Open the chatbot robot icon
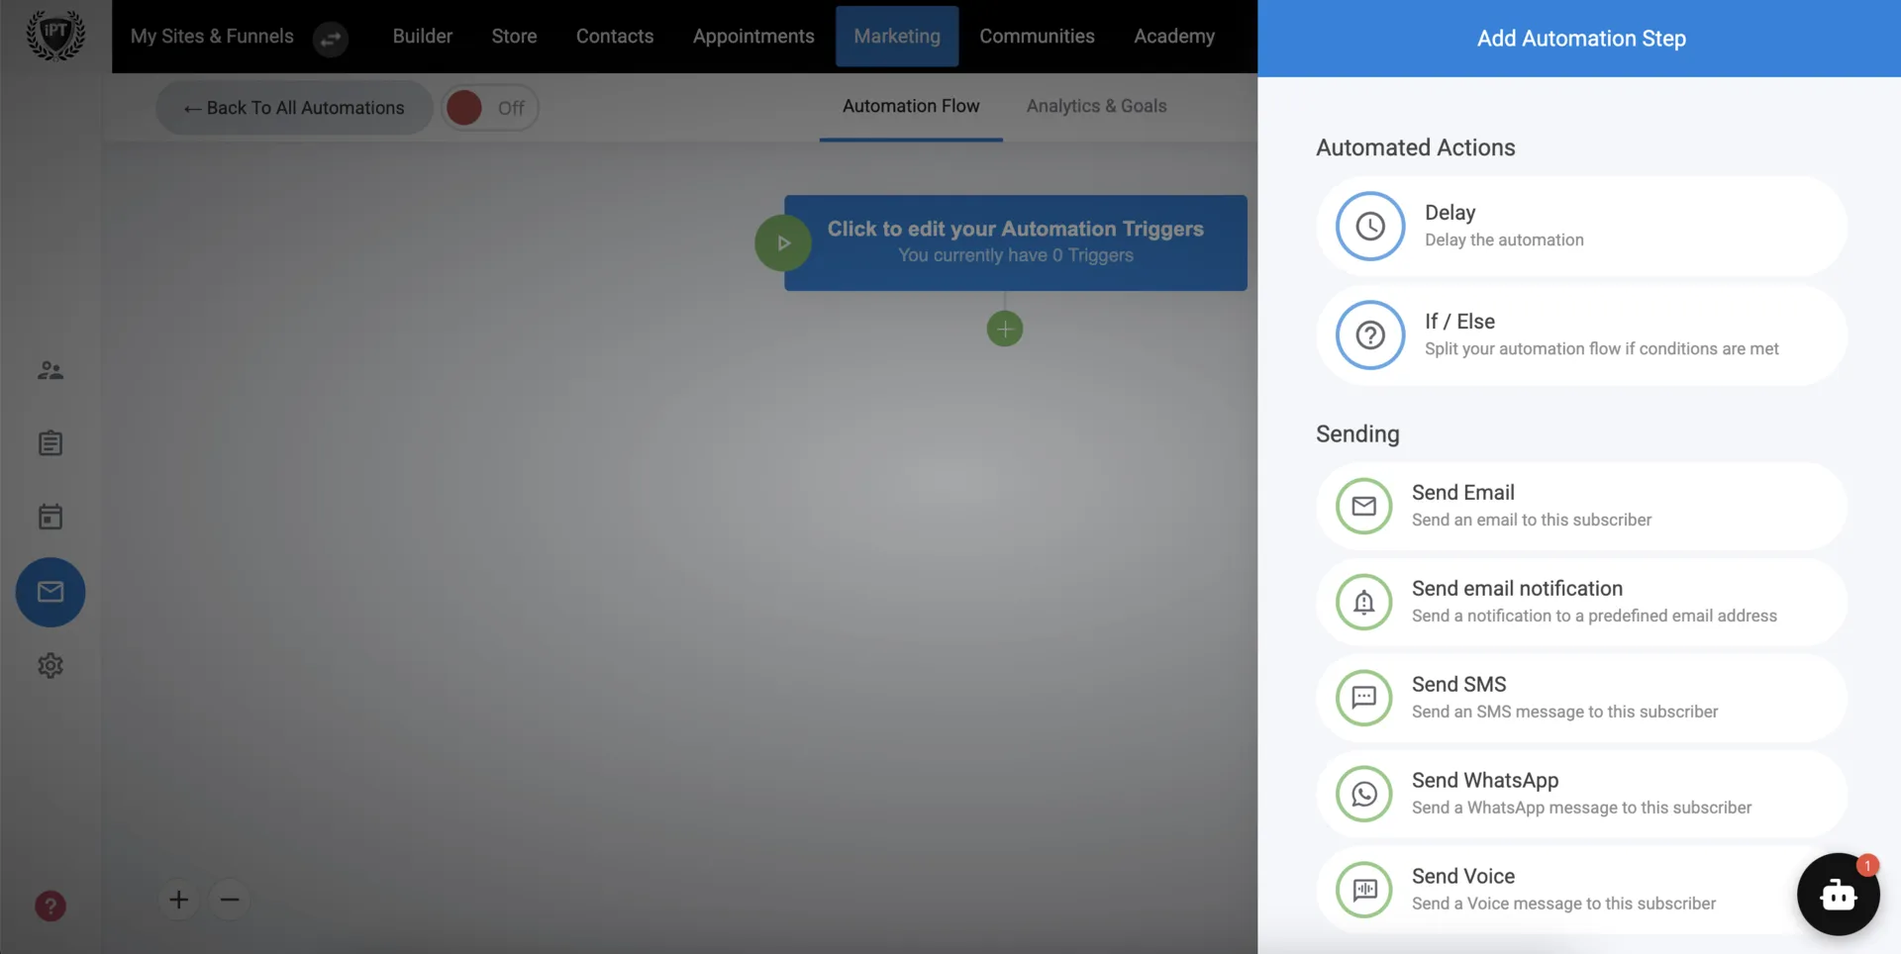 (1839, 895)
